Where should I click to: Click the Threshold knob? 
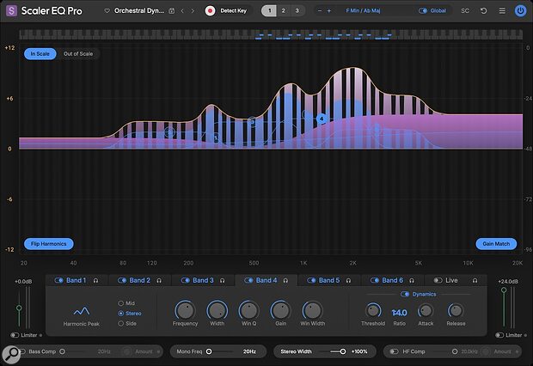pyautogui.click(x=373, y=310)
